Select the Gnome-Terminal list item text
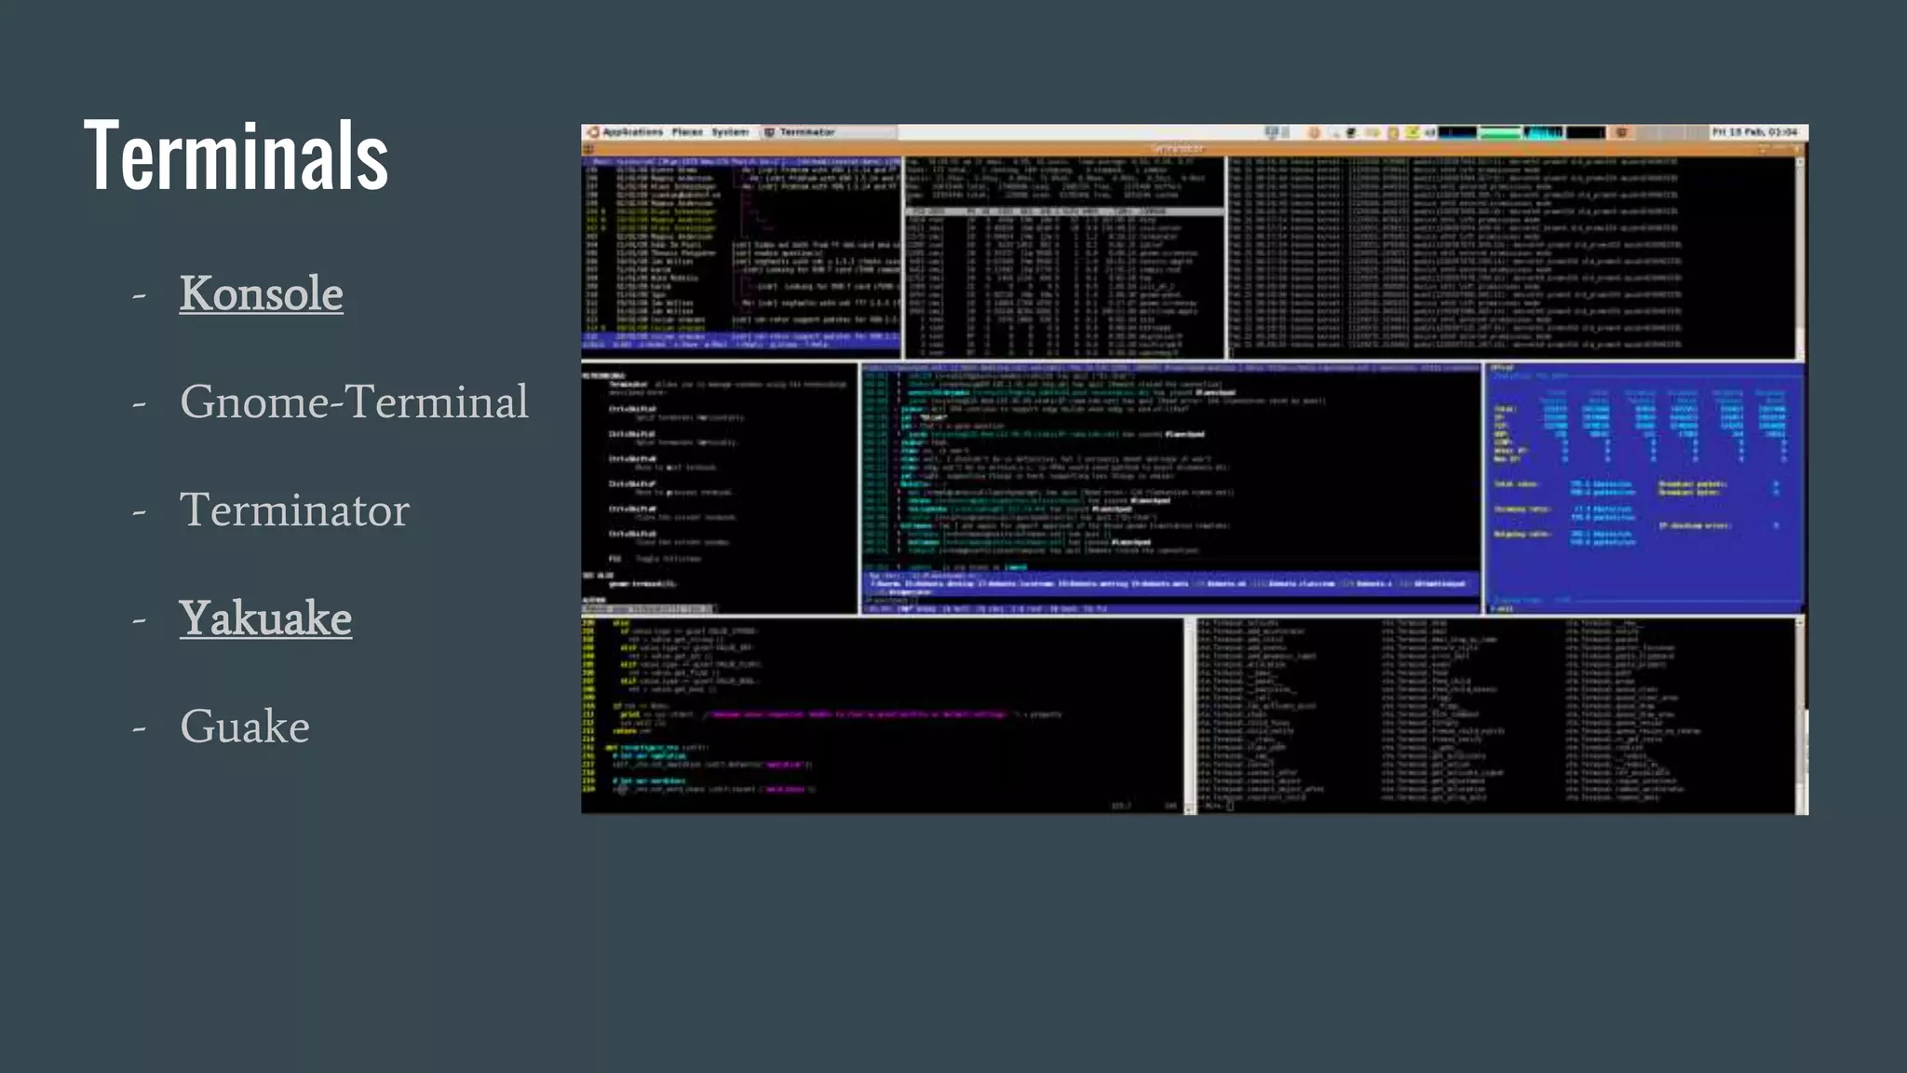Image resolution: width=1907 pixels, height=1073 pixels. (x=354, y=401)
